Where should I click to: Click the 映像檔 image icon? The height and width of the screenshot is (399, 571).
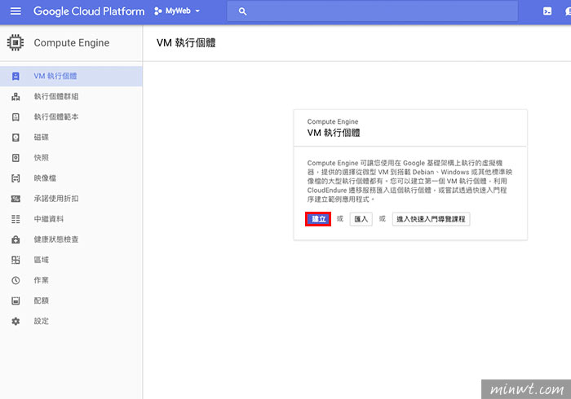(x=15, y=178)
